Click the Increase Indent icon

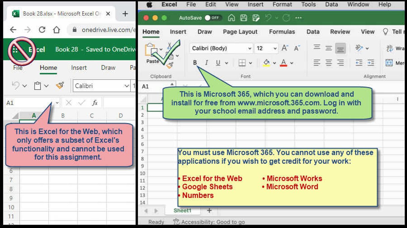click(x=370, y=63)
